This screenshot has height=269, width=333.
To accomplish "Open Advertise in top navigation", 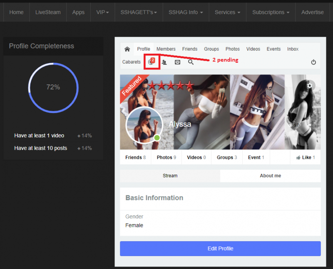I will (313, 12).
